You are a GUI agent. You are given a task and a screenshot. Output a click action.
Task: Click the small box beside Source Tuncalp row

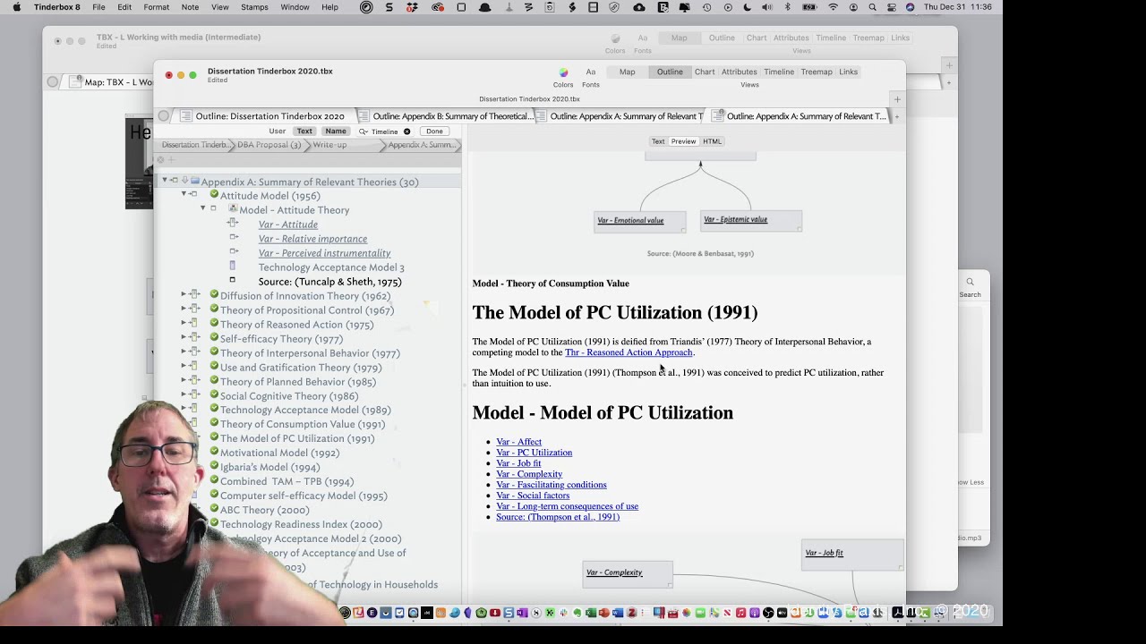pos(233,280)
